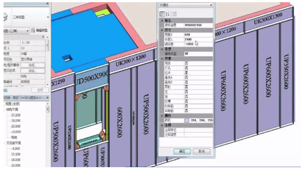Select 视图 (全部) root tree node
307x172 pixels.
[x=13, y=104]
